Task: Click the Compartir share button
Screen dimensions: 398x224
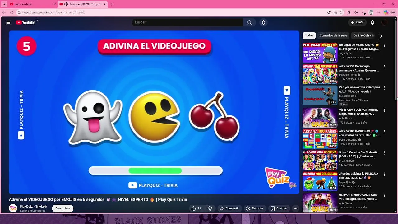Action: (229, 208)
